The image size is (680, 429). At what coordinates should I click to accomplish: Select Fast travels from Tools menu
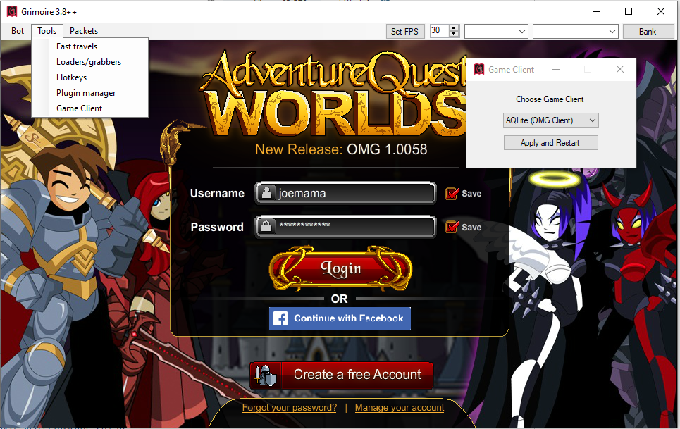point(89,46)
